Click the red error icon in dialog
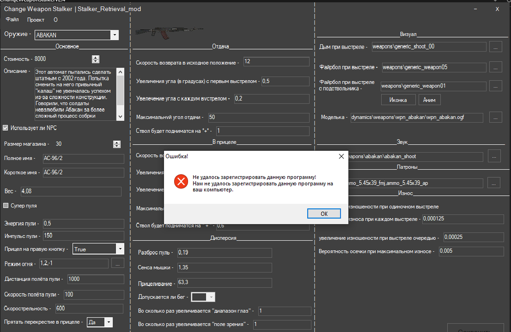The width and height of the screenshot is (511, 332). point(180,181)
